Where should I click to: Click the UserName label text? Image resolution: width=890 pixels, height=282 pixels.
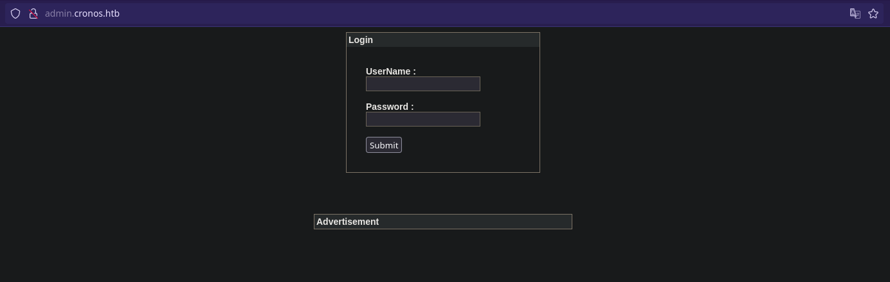(390, 71)
